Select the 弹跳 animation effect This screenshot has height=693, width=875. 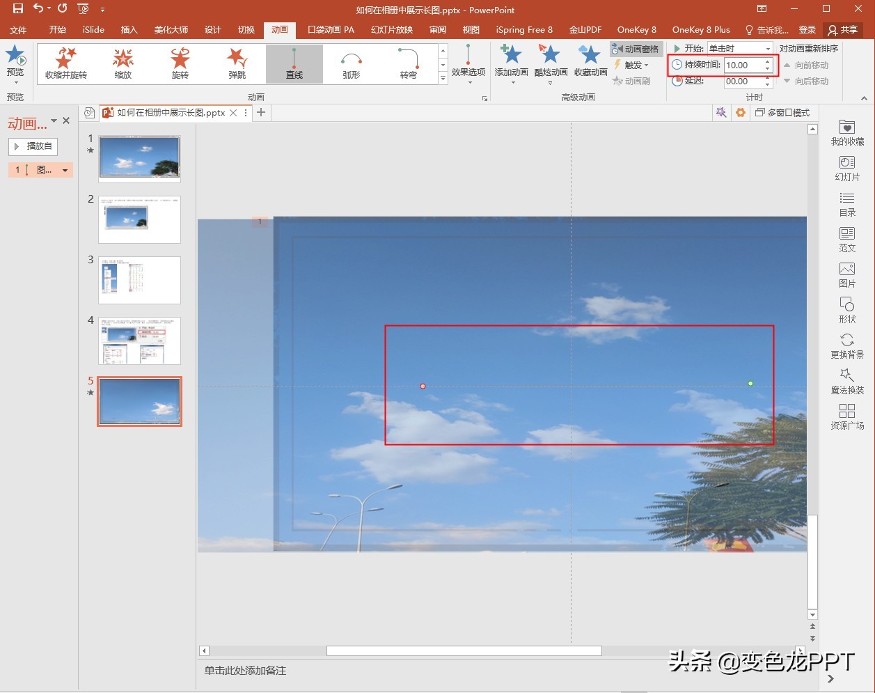[237, 64]
